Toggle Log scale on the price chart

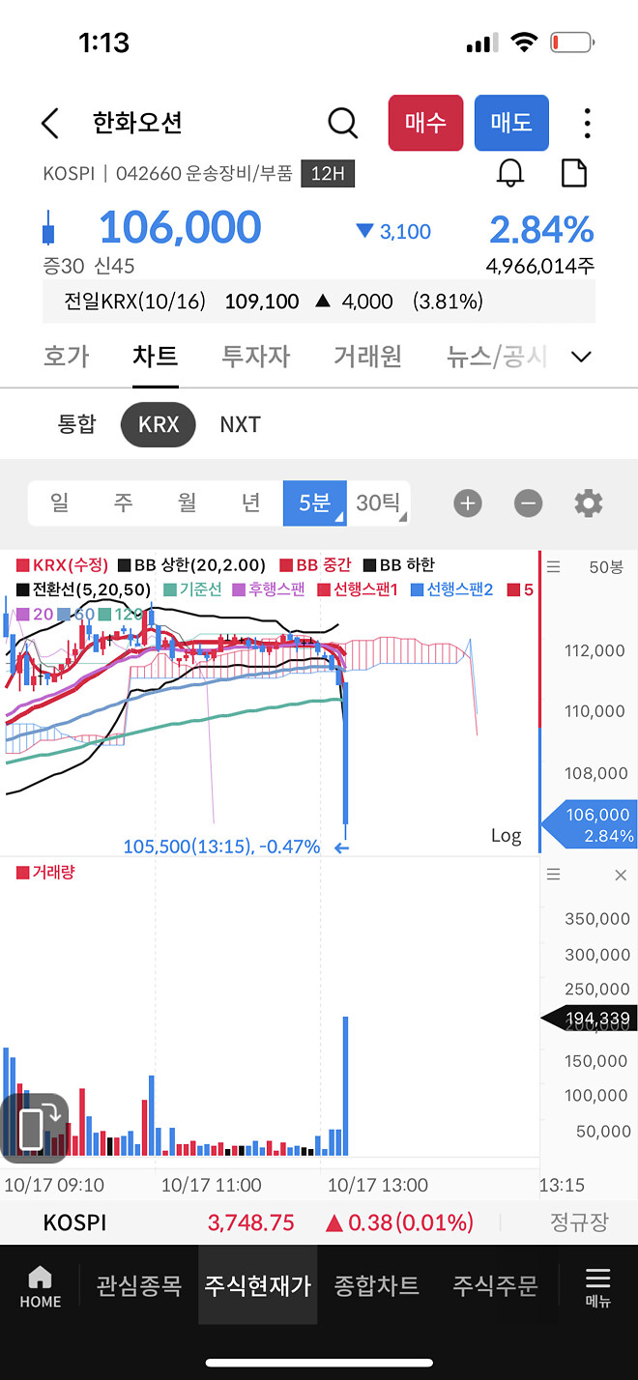pyautogui.click(x=506, y=835)
